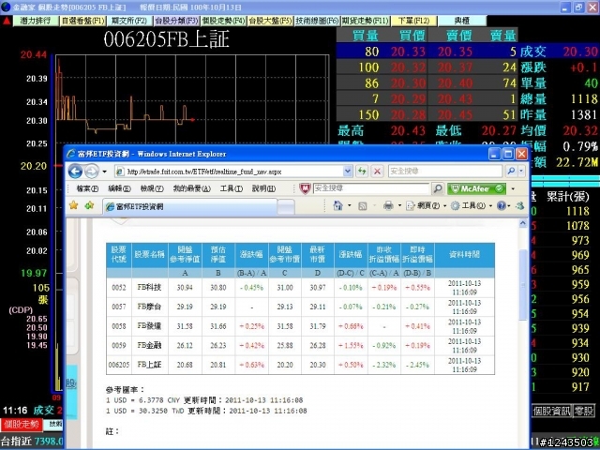Click the FB發達 row name cell
Screen dimensions: 600x450
pos(149,326)
